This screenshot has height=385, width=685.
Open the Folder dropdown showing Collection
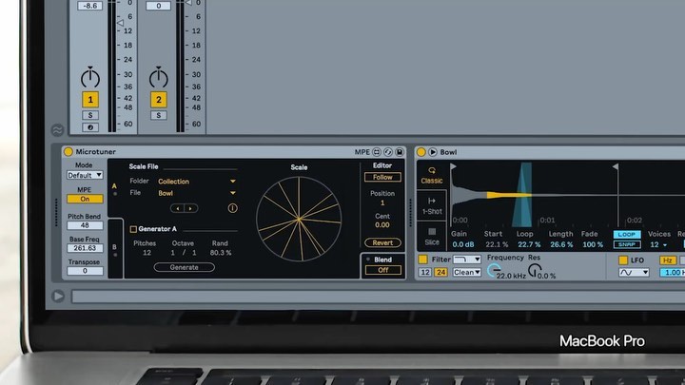click(197, 181)
